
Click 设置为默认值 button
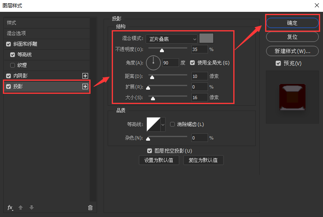tap(159, 160)
